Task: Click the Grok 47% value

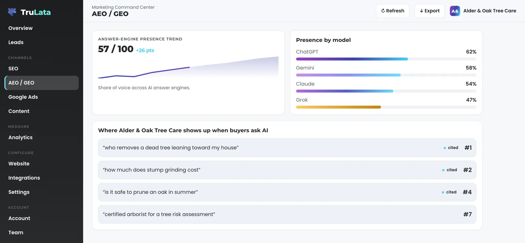Action: click(471, 100)
